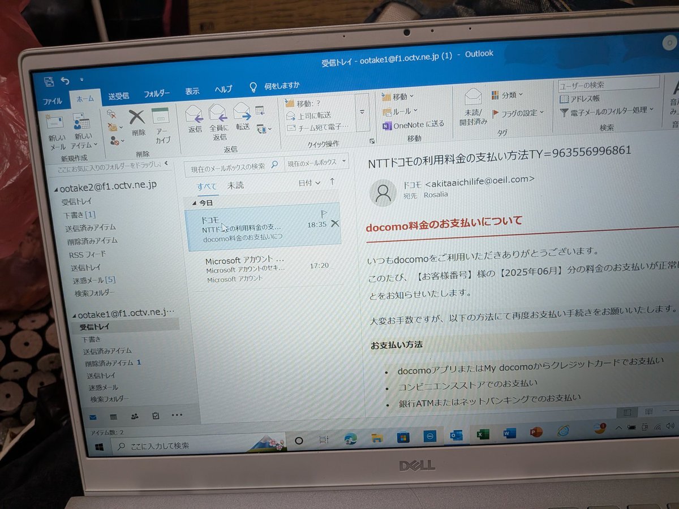This screenshot has width=679, height=509.
Task: Open the 移動 dropdown in the ribbon
Action: [x=398, y=97]
